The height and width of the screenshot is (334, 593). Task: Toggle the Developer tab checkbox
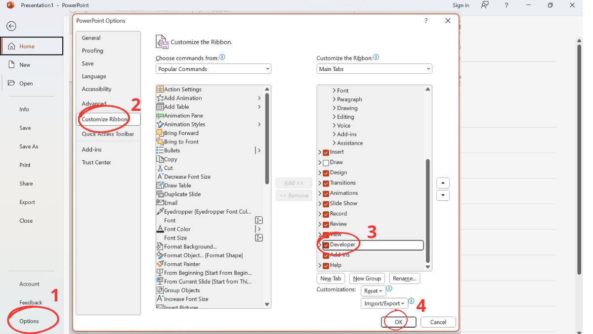click(326, 245)
